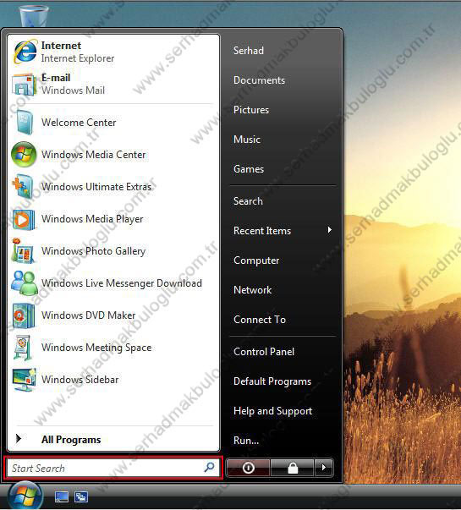Launch the Windows Sidebar icon

click(x=24, y=380)
